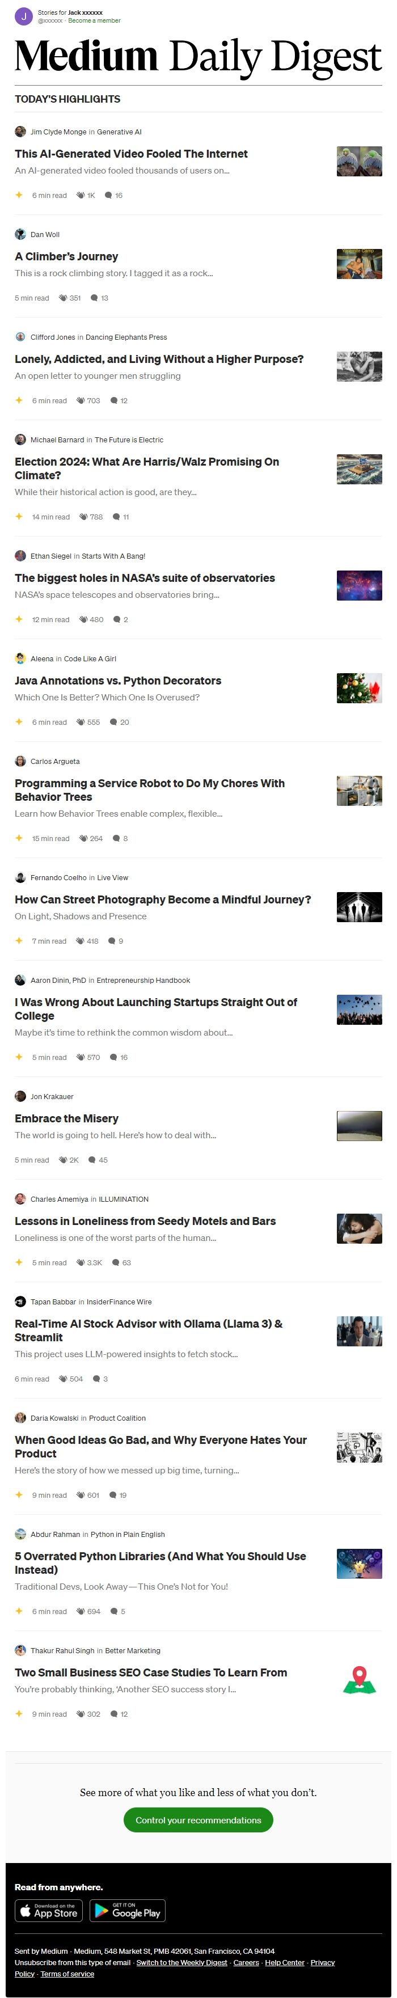Open the Help Center footer link

[285, 1962]
